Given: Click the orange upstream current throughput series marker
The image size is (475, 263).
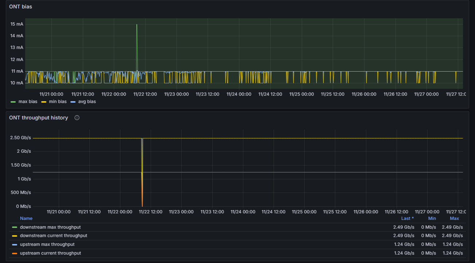Looking at the screenshot, I should click(x=14, y=254).
